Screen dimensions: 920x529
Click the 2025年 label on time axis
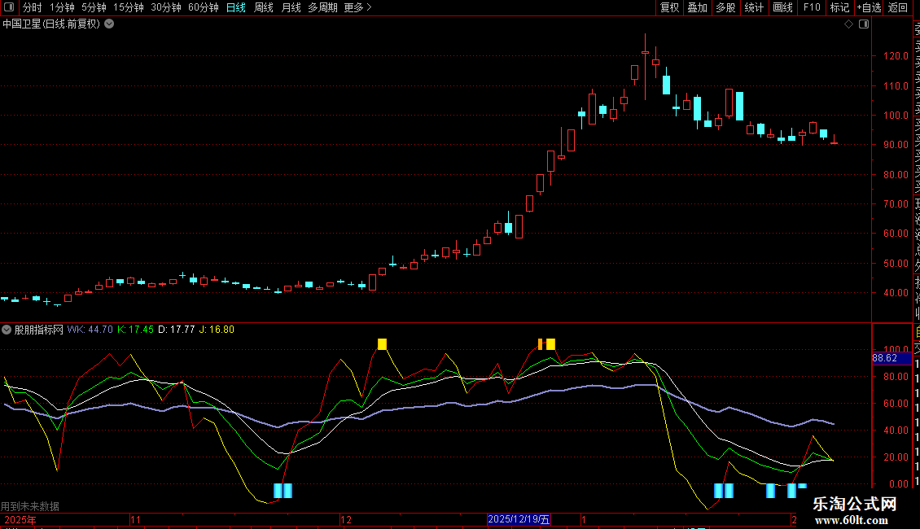pyautogui.click(x=20, y=520)
